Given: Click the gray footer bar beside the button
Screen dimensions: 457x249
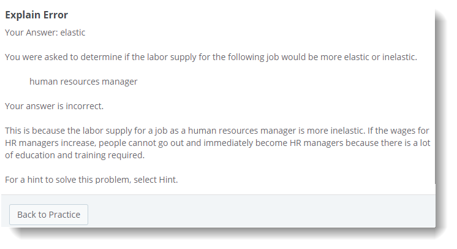Looking at the screenshot, I should coord(257,215).
